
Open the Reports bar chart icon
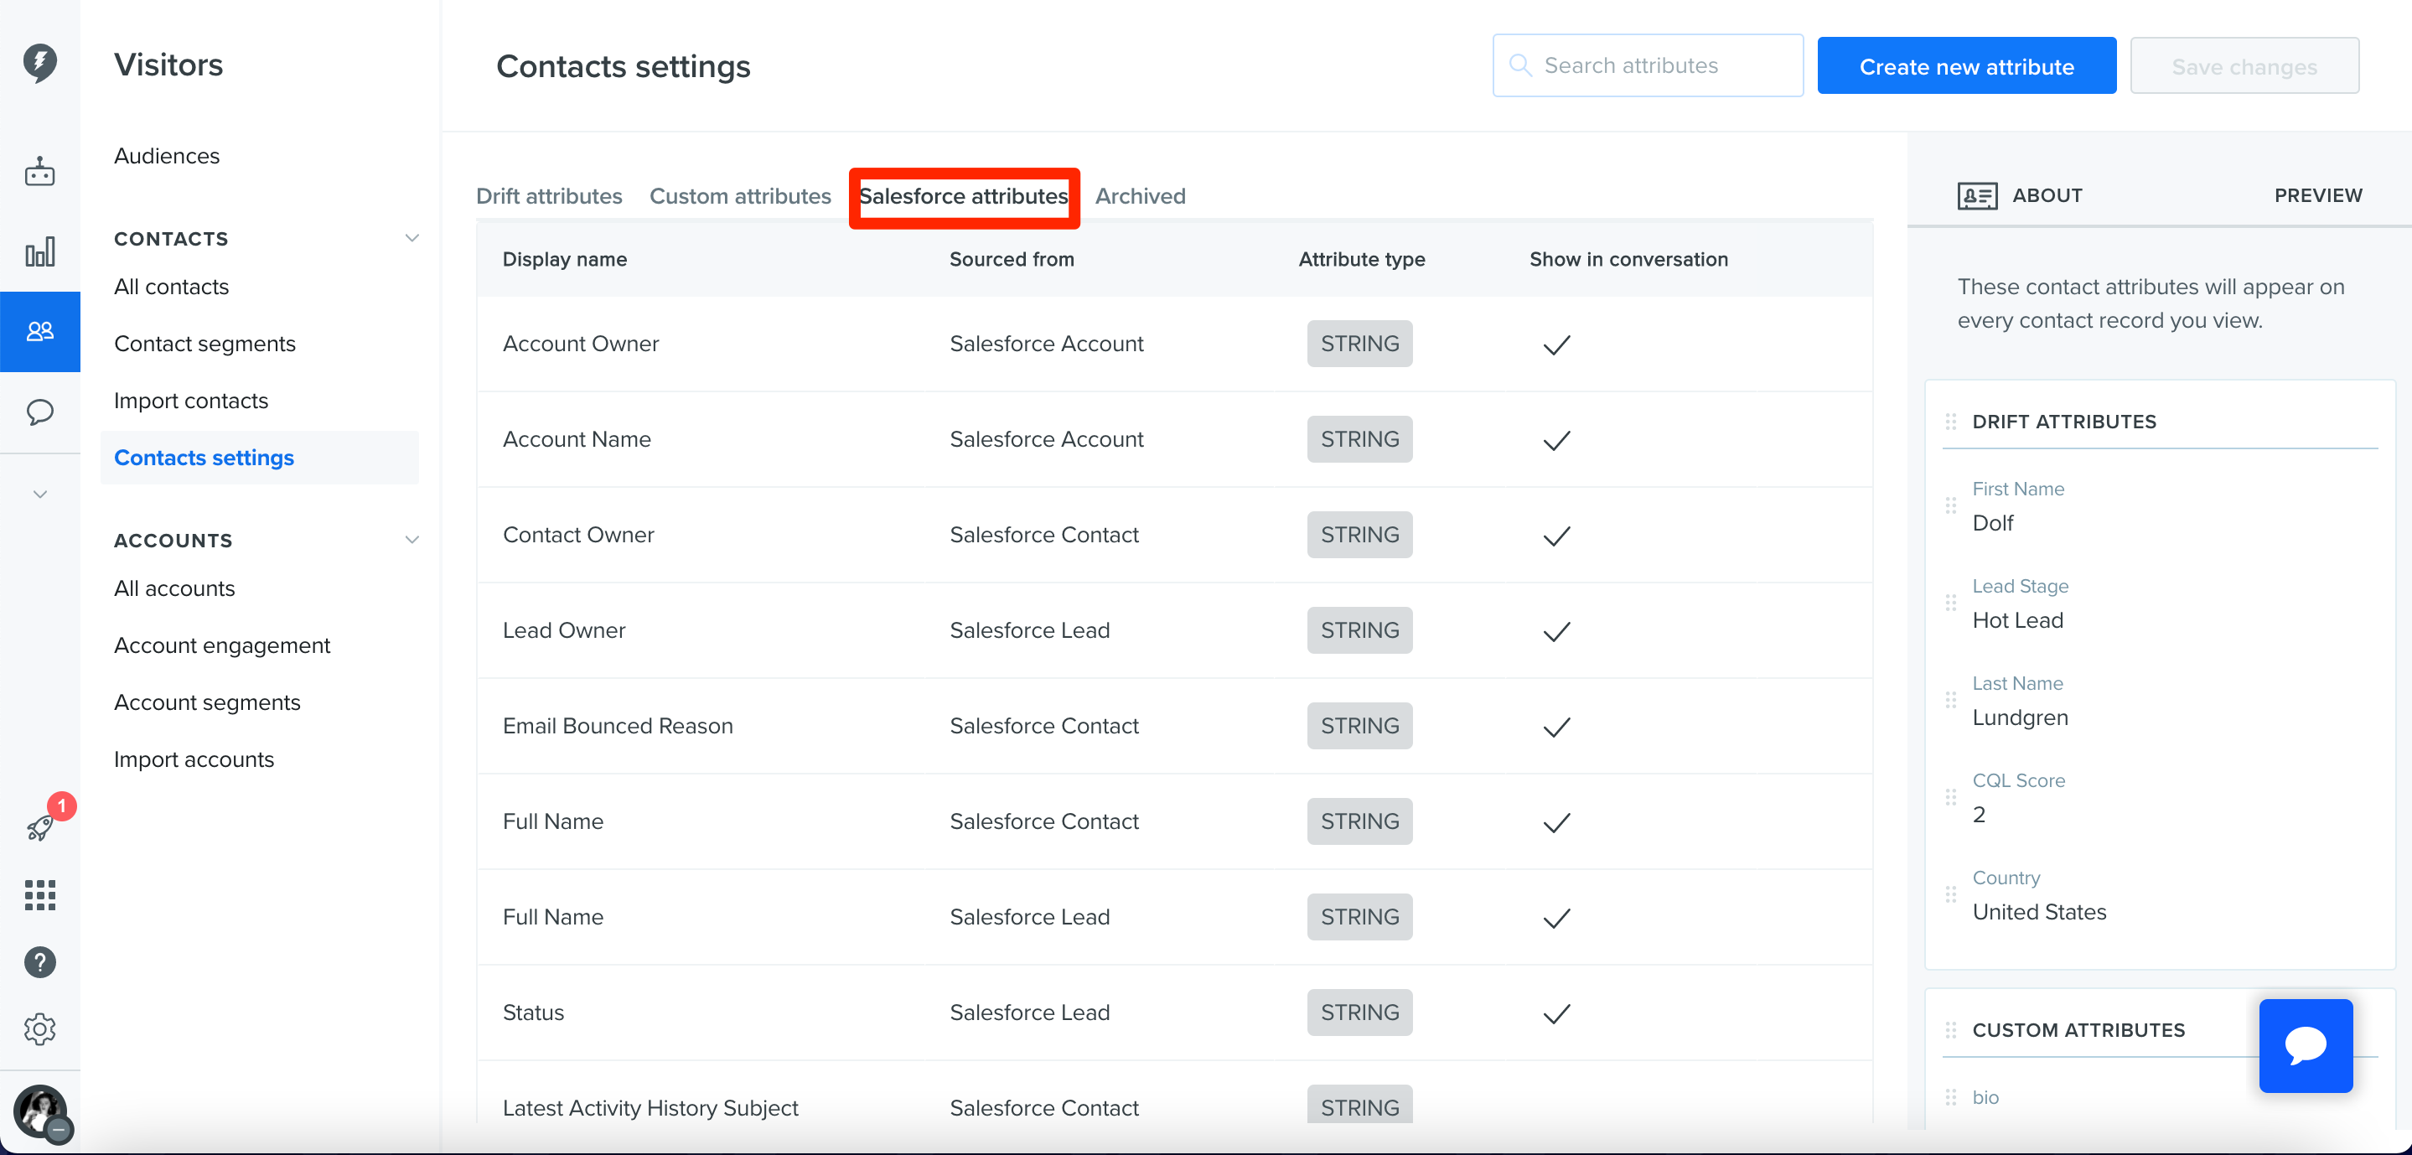click(x=39, y=251)
